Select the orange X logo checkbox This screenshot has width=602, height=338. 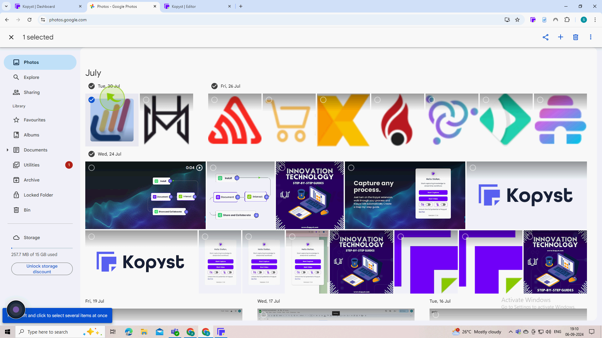click(x=323, y=100)
